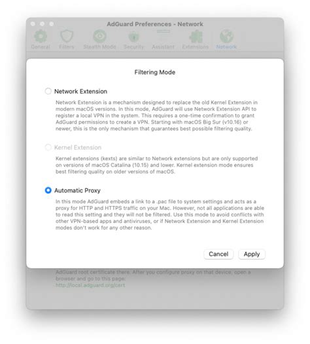Select the Automatic Proxy radio button
This screenshot has height=344, width=310.
click(48, 190)
